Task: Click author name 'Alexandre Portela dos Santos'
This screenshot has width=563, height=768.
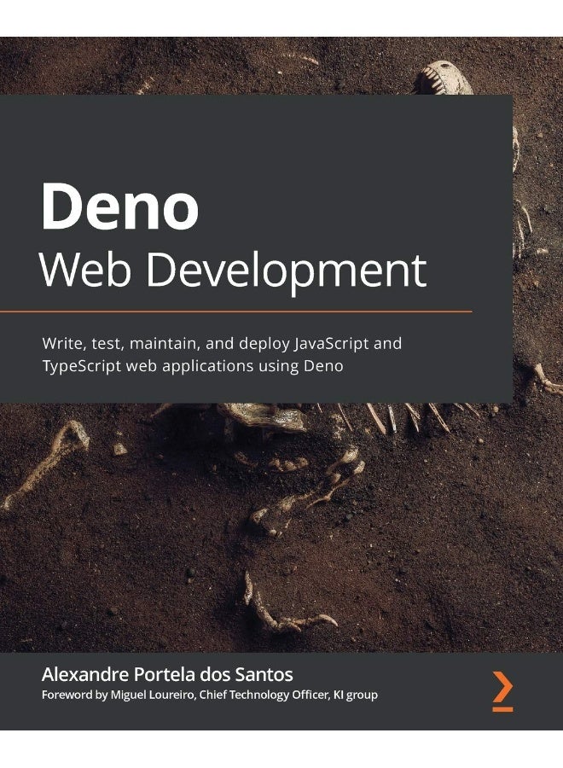Action: tap(167, 674)
